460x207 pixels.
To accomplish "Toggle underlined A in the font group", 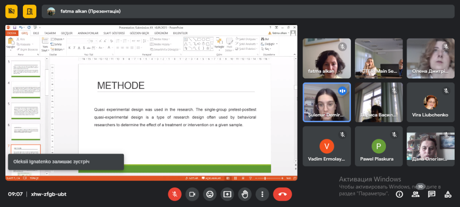I will [79, 48].
